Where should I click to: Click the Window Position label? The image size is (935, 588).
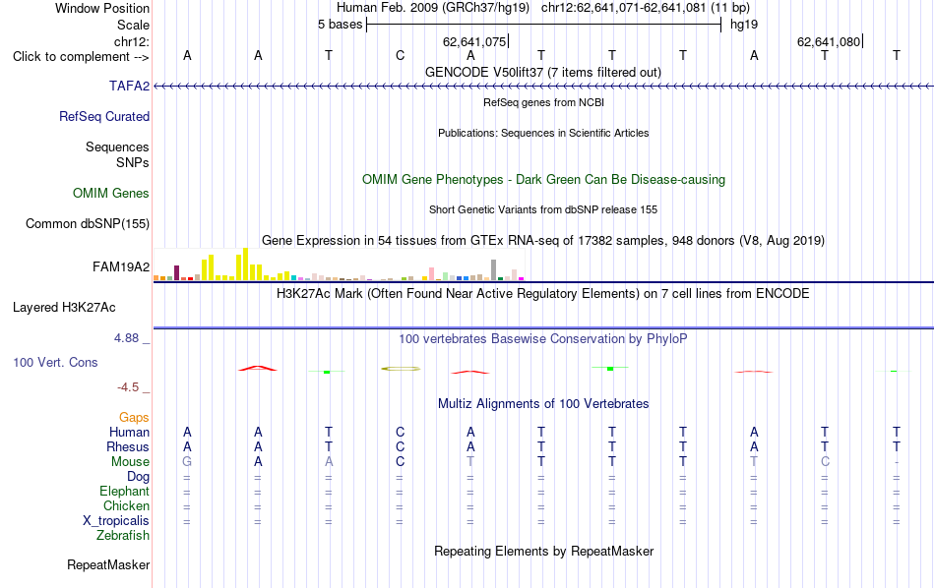coord(102,8)
